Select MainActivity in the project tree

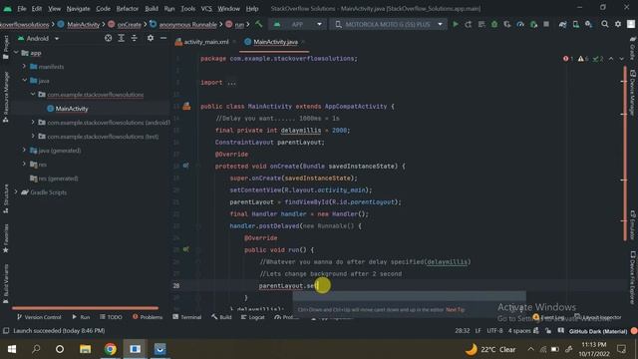pyautogui.click(x=72, y=109)
